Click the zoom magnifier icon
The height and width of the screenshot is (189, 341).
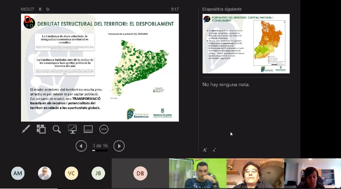[x=57, y=129]
